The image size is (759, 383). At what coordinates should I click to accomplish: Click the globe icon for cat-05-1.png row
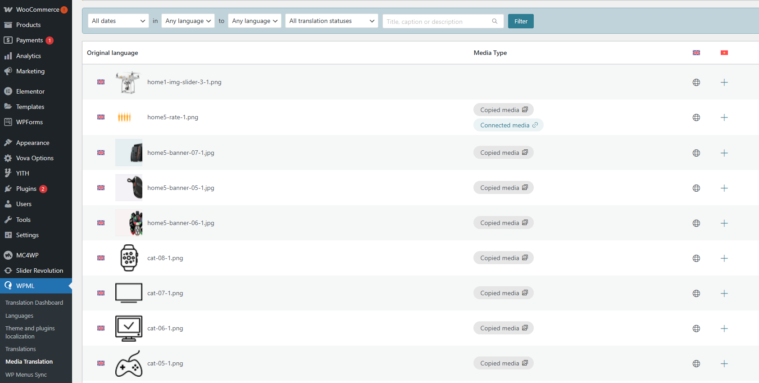click(696, 364)
